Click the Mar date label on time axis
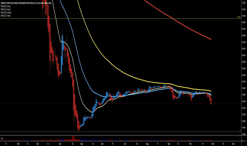 (x=37, y=144)
